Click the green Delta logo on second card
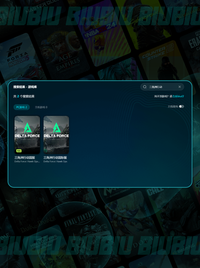200x268 pixels. [x=56, y=128]
